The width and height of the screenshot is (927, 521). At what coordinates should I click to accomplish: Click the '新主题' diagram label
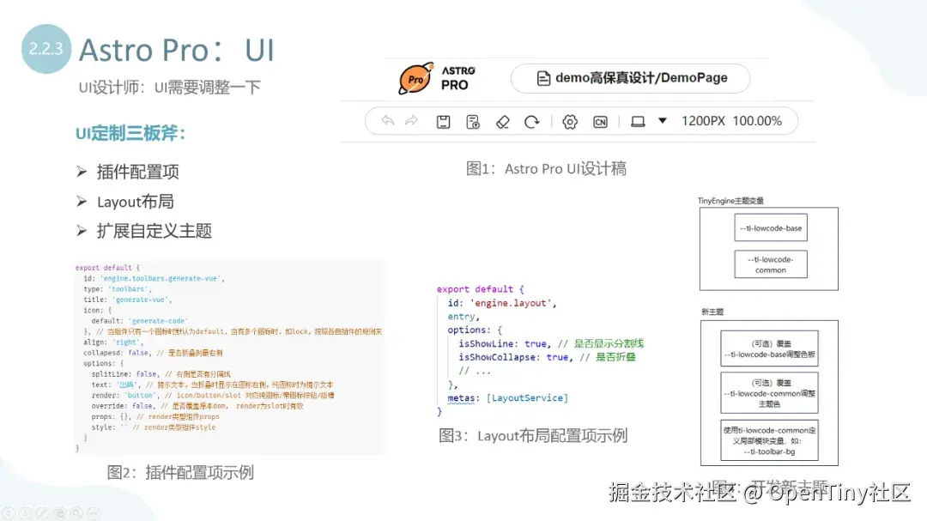(712, 312)
